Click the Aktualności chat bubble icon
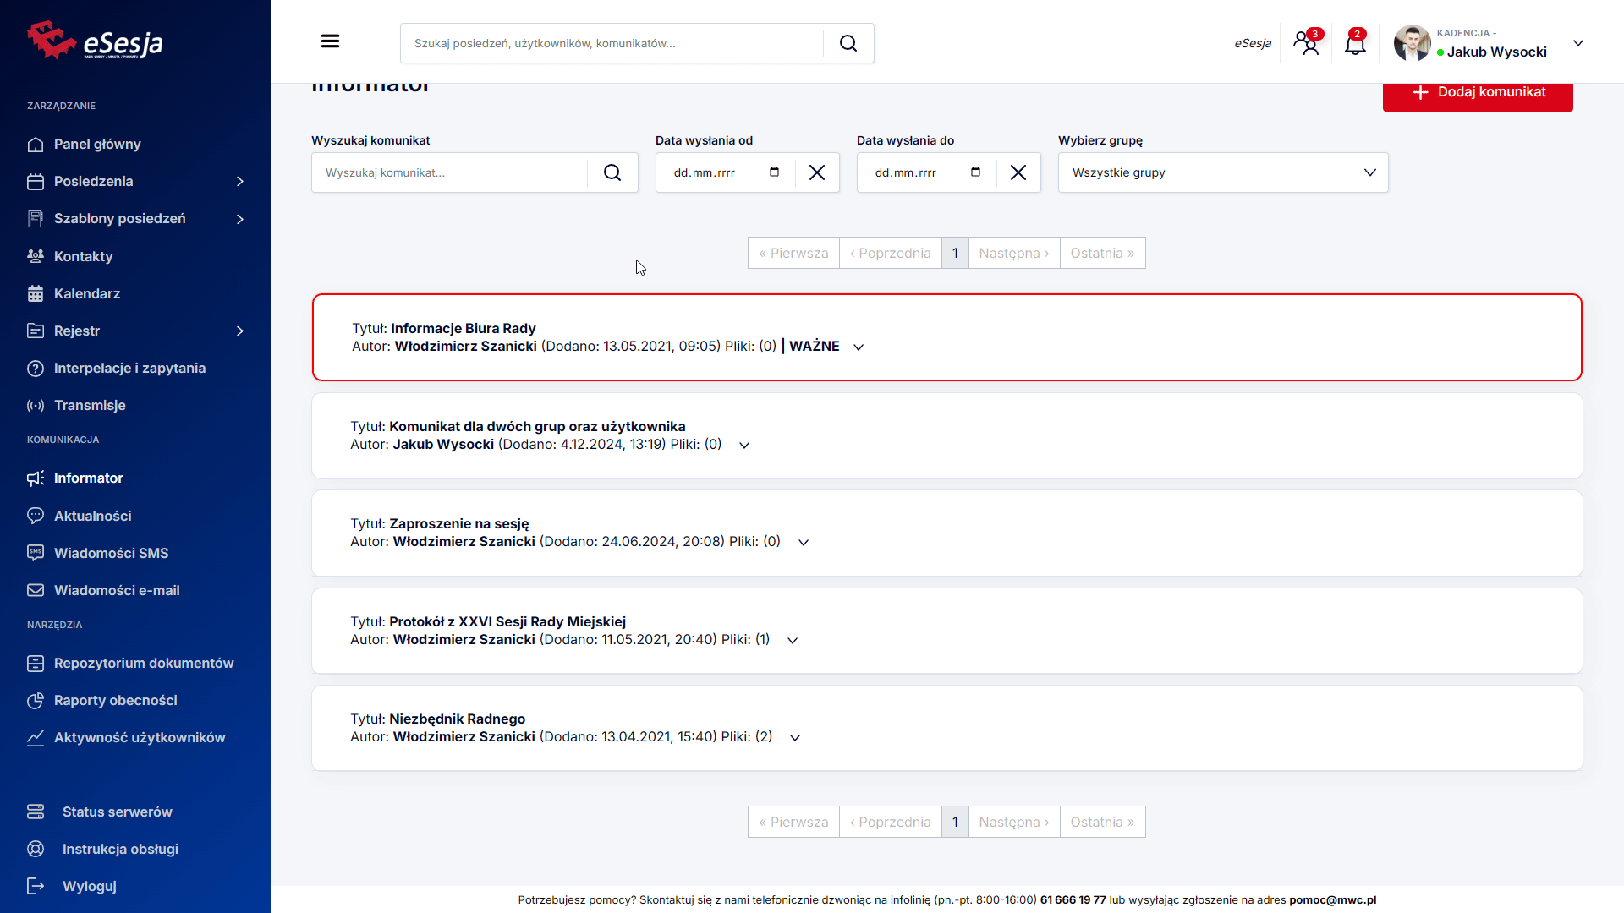 pyautogui.click(x=36, y=516)
